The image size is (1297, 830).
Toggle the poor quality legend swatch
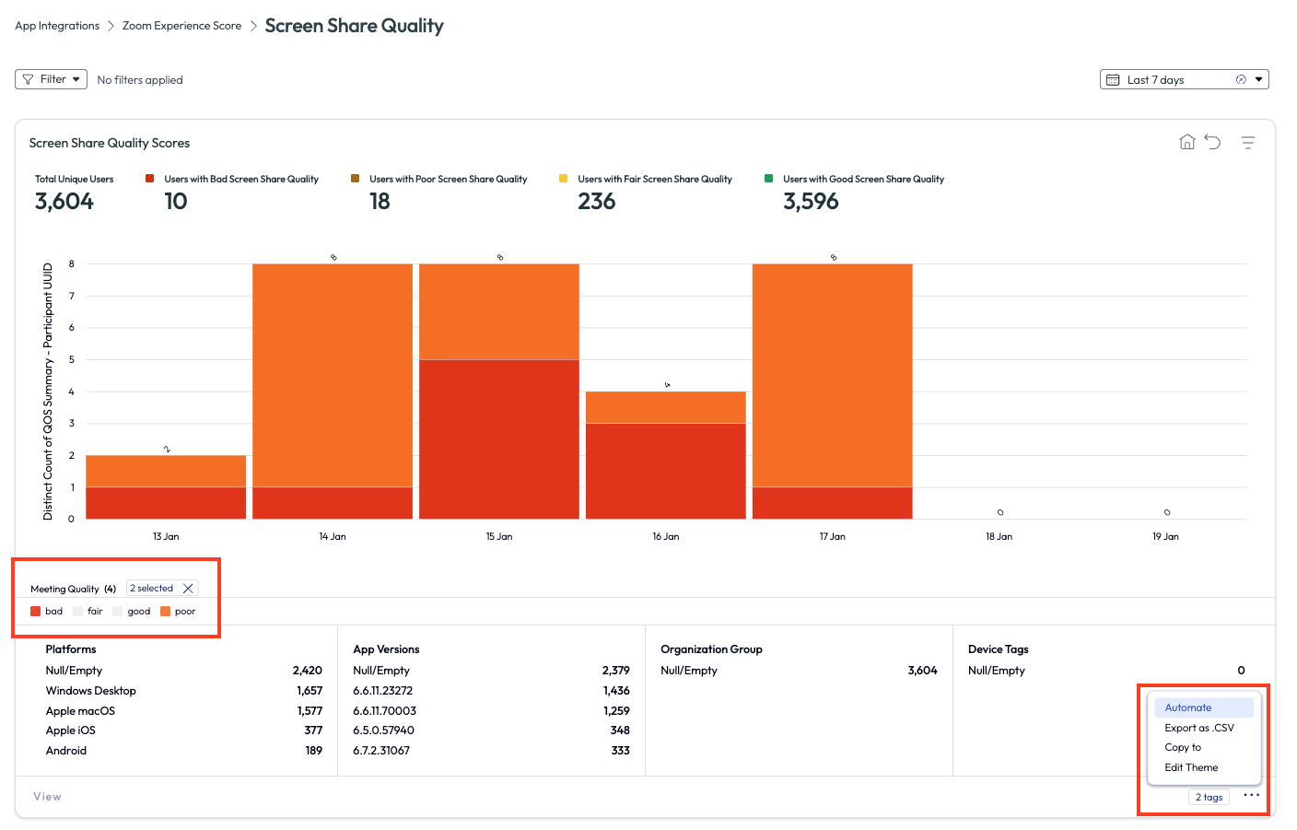166,612
